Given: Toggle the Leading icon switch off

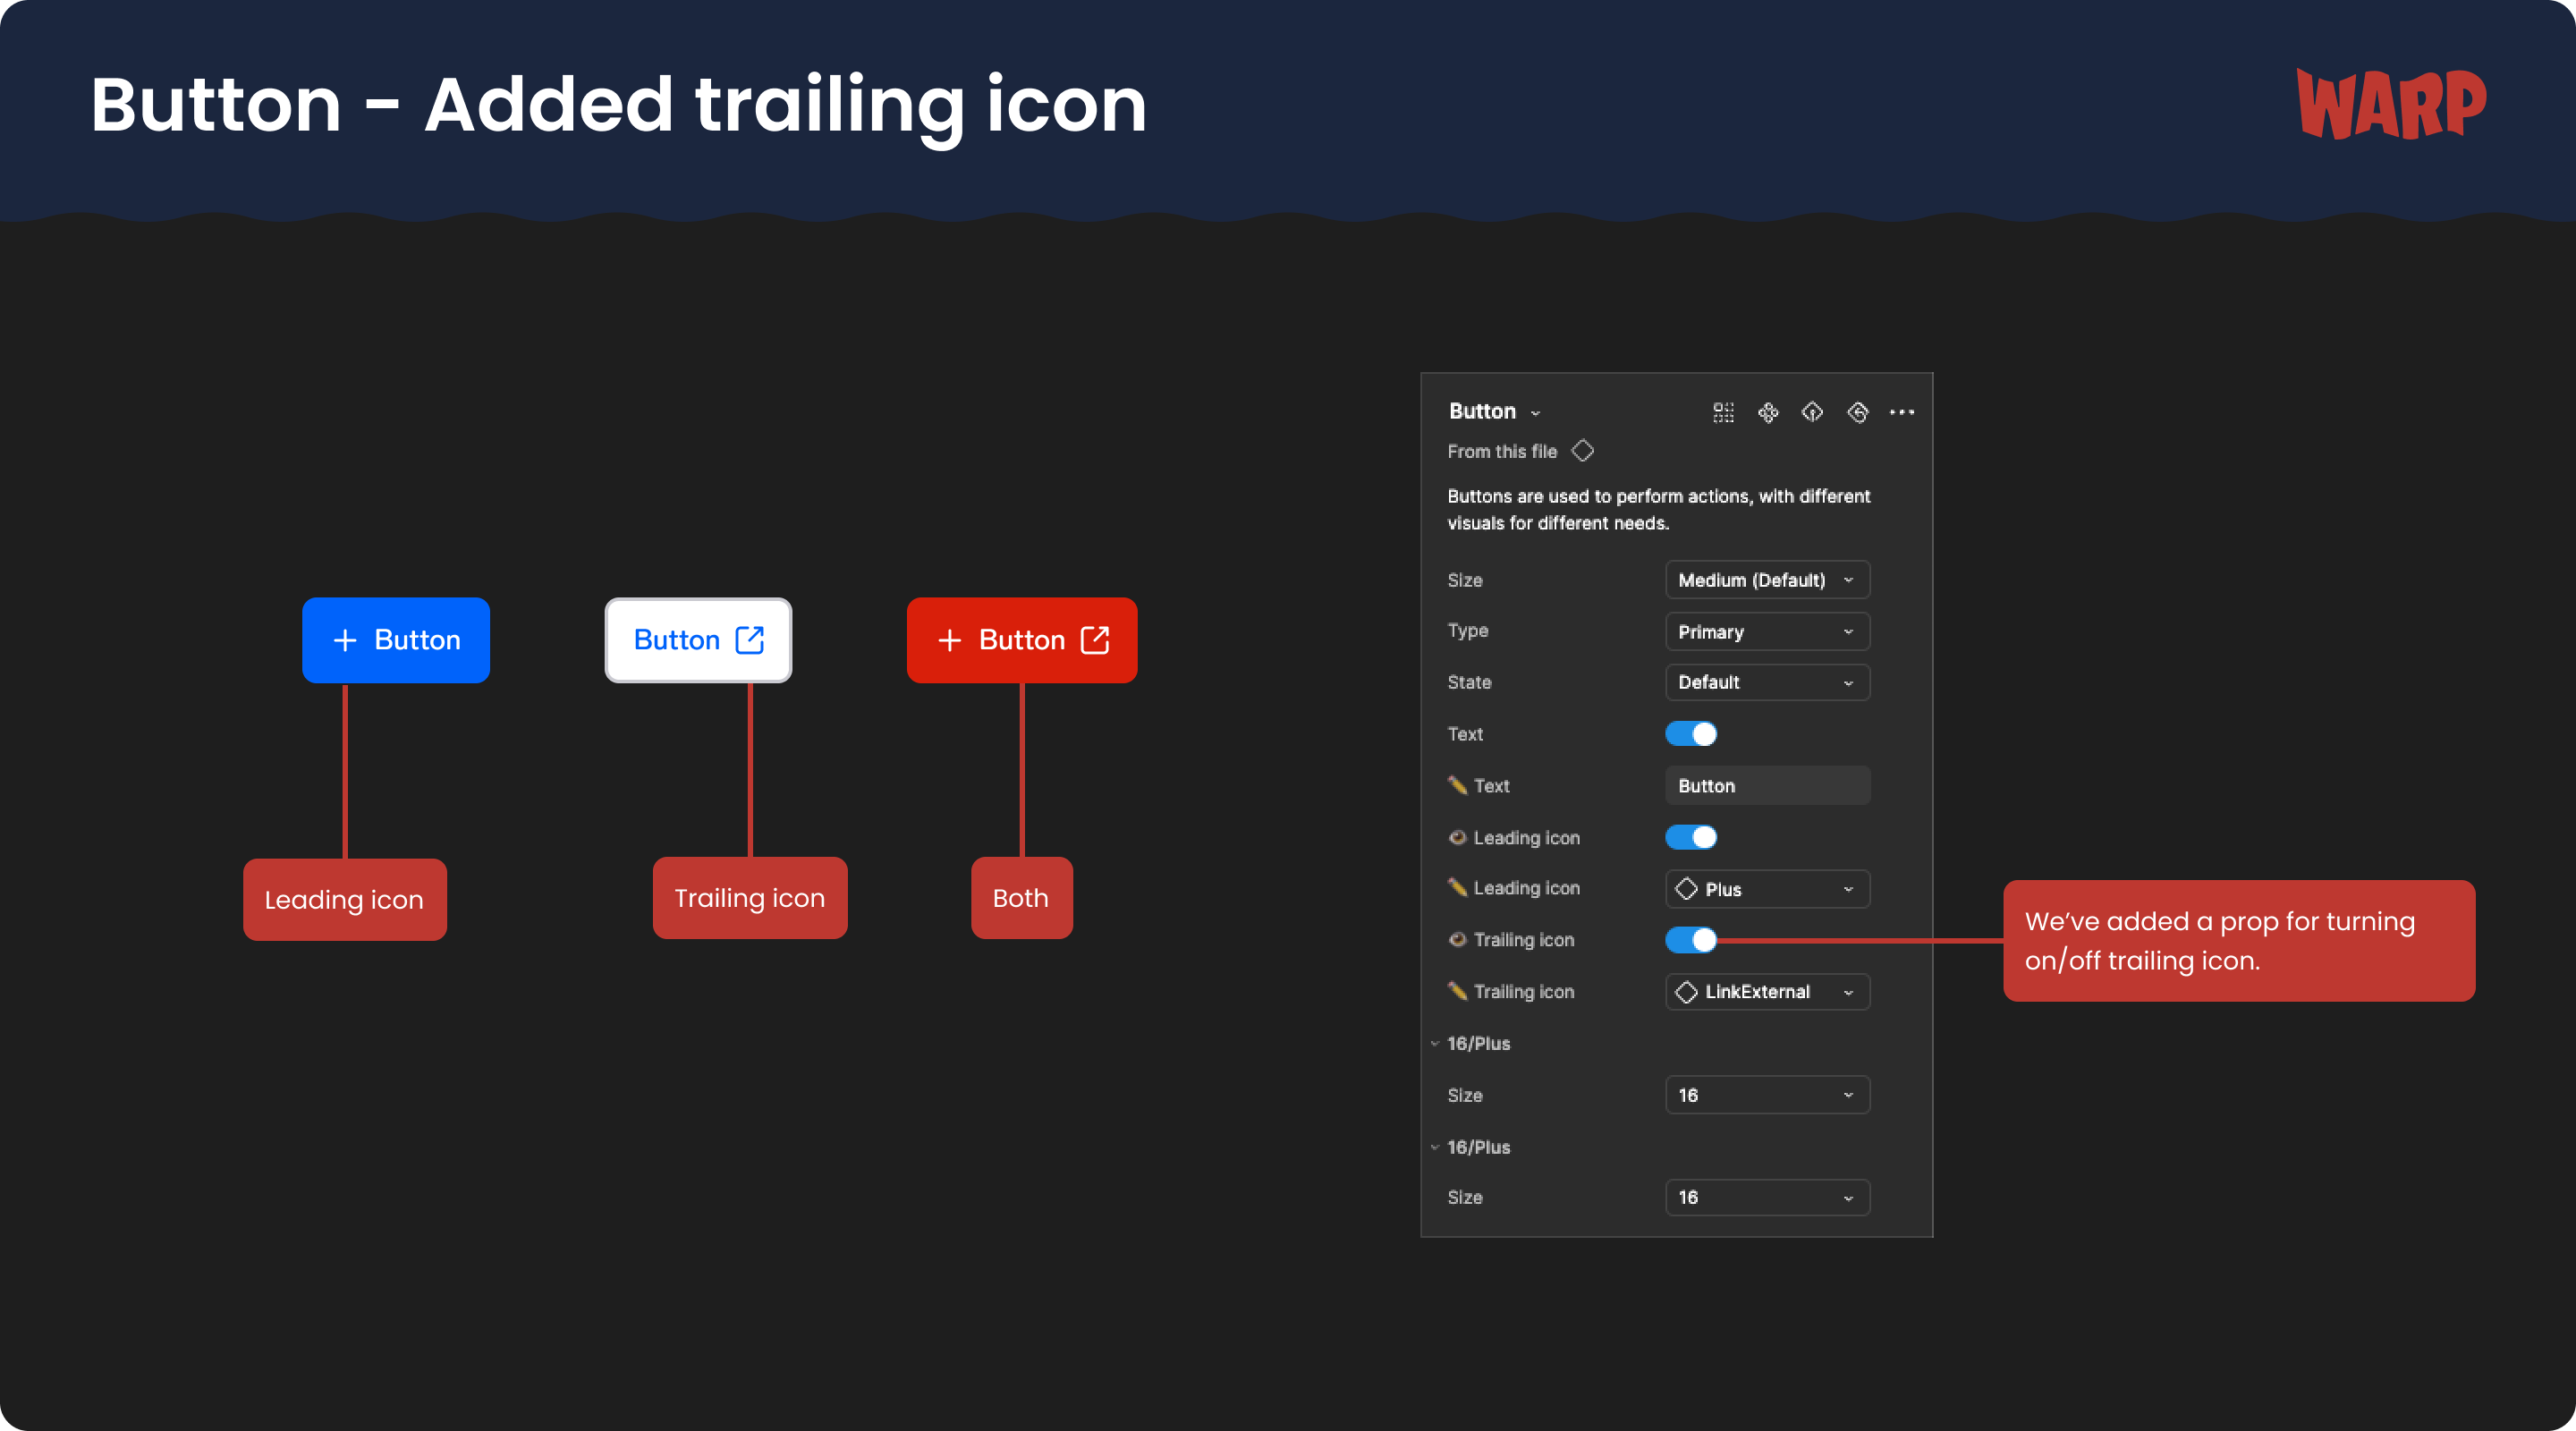Looking at the screenshot, I should click(x=1691, y=837).
